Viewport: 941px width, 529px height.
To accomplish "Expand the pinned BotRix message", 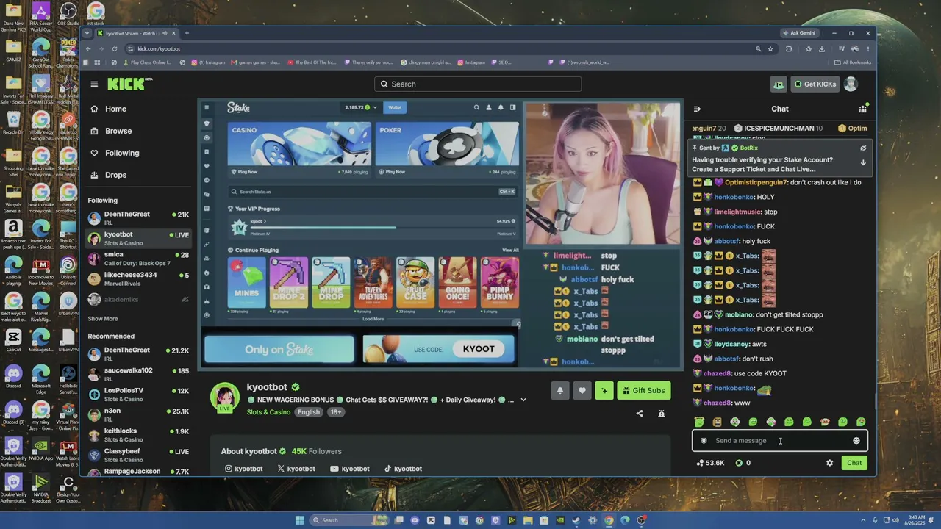I will [863, 162].
